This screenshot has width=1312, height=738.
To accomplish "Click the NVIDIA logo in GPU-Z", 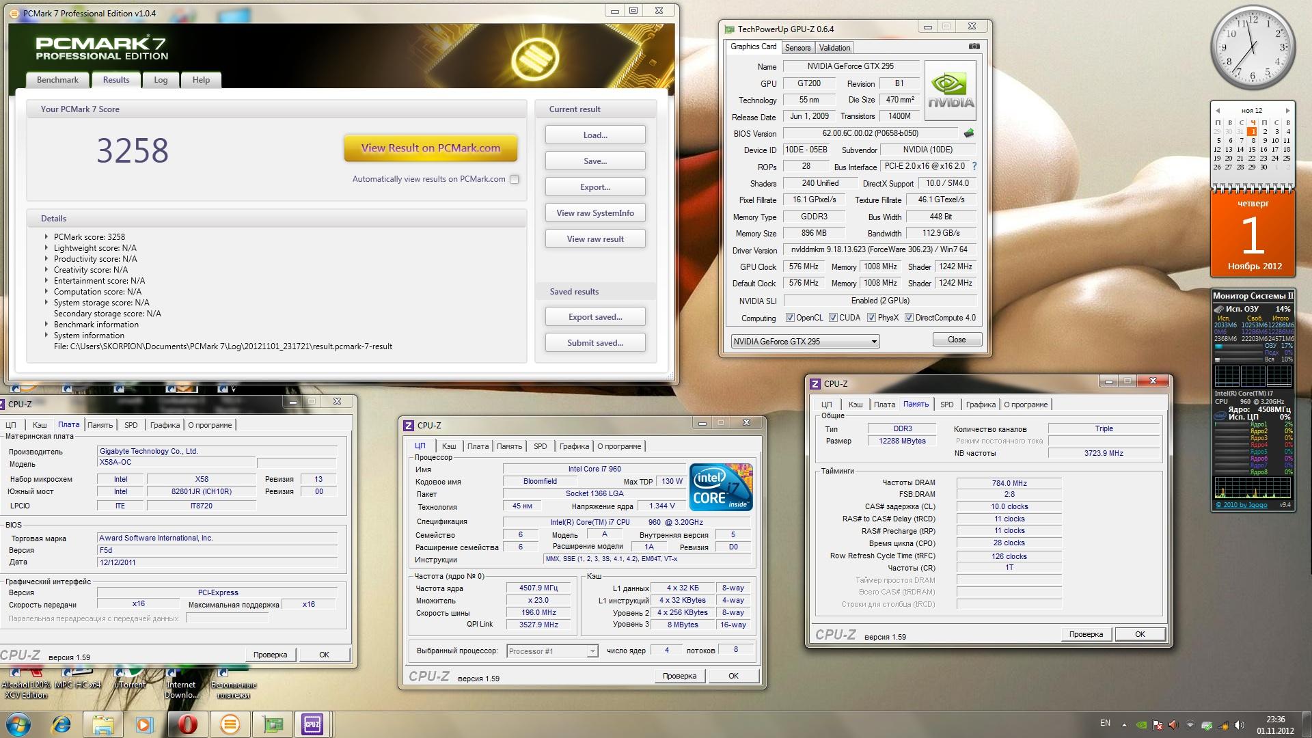I will coord(951,90).
